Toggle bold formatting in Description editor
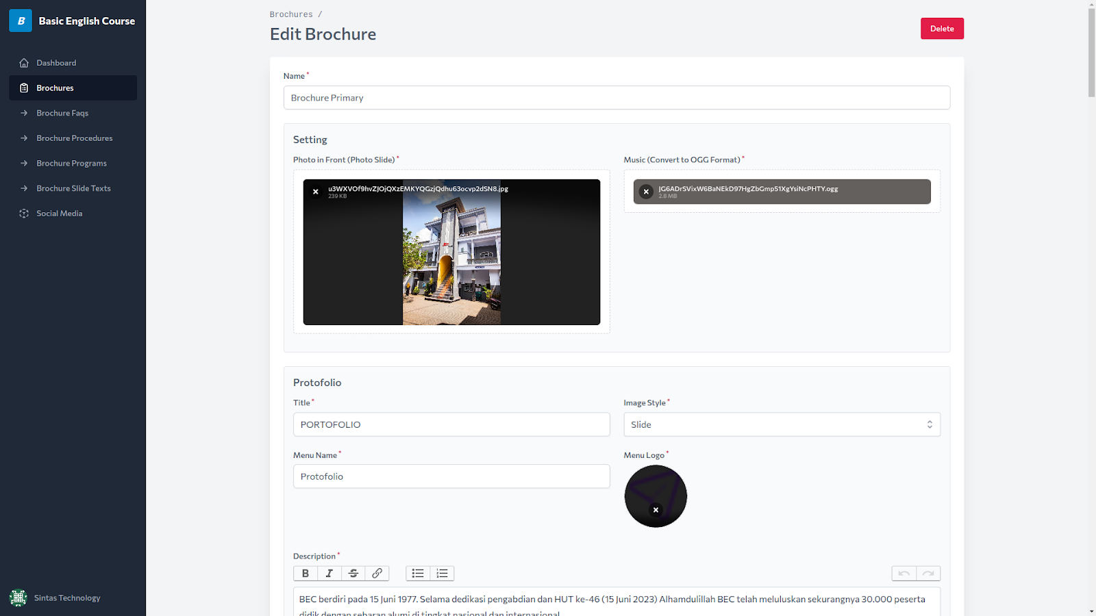 [x=306, y=574]
